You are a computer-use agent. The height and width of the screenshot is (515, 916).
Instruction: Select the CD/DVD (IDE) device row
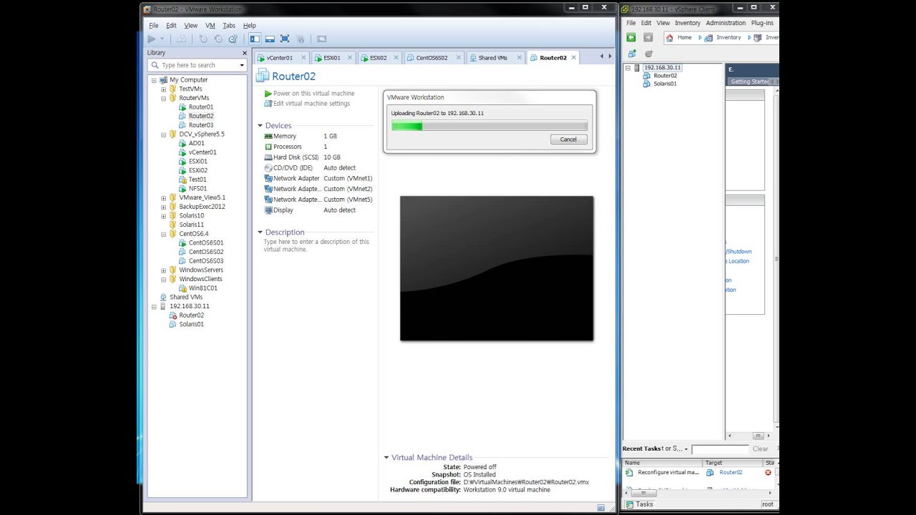tap(318, 168)
